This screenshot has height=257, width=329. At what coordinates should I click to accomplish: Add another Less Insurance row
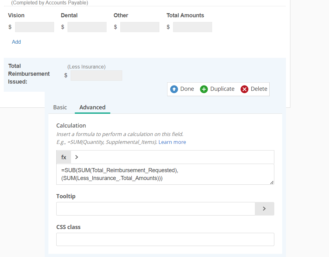point(16,42)
